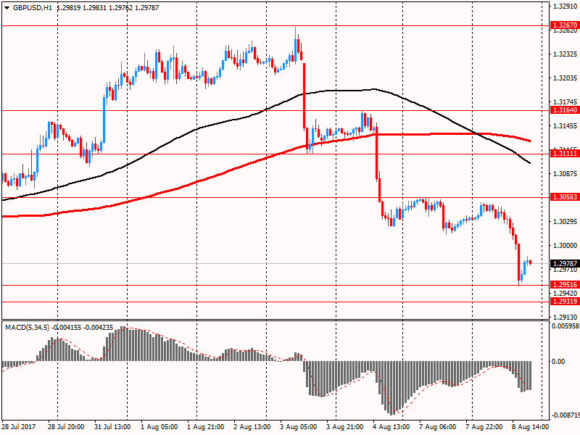The width and height of the screenshot is (580, 435).
Task: Click the 1.31745 price axis value
Action: (565, 101)
